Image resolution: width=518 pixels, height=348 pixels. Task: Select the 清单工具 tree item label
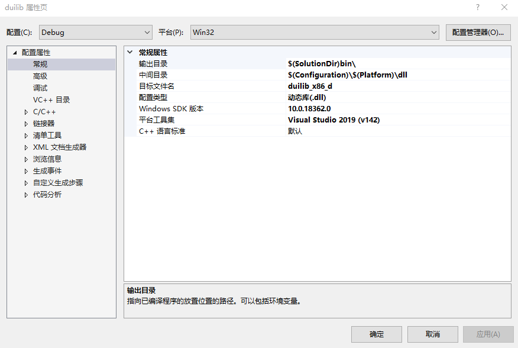[47, 136]
